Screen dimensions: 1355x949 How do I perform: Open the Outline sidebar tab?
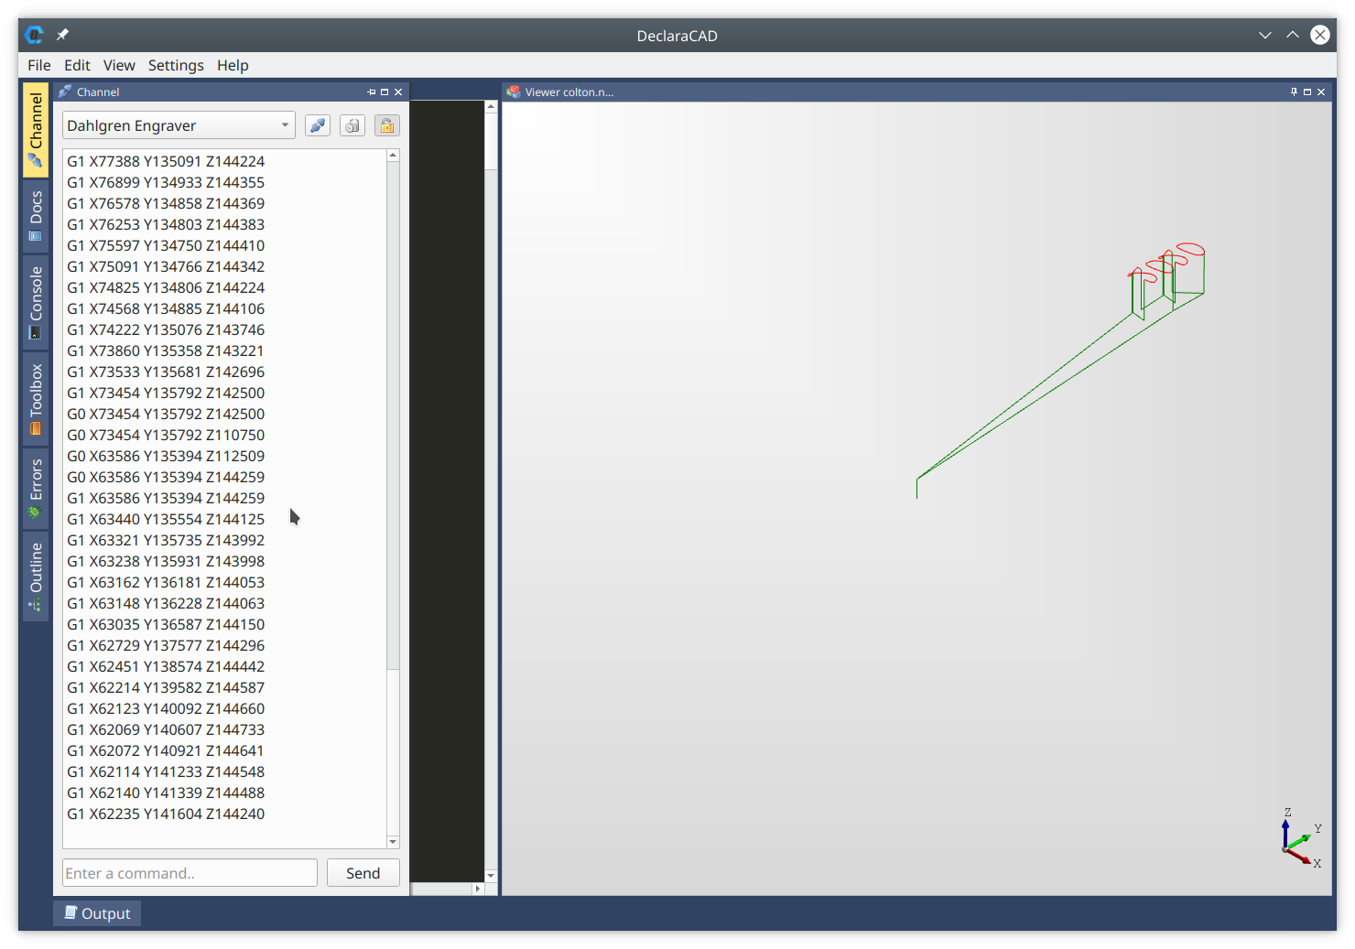36,577
